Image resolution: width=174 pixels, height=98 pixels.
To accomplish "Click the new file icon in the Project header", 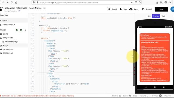I will tap(17, 30).
